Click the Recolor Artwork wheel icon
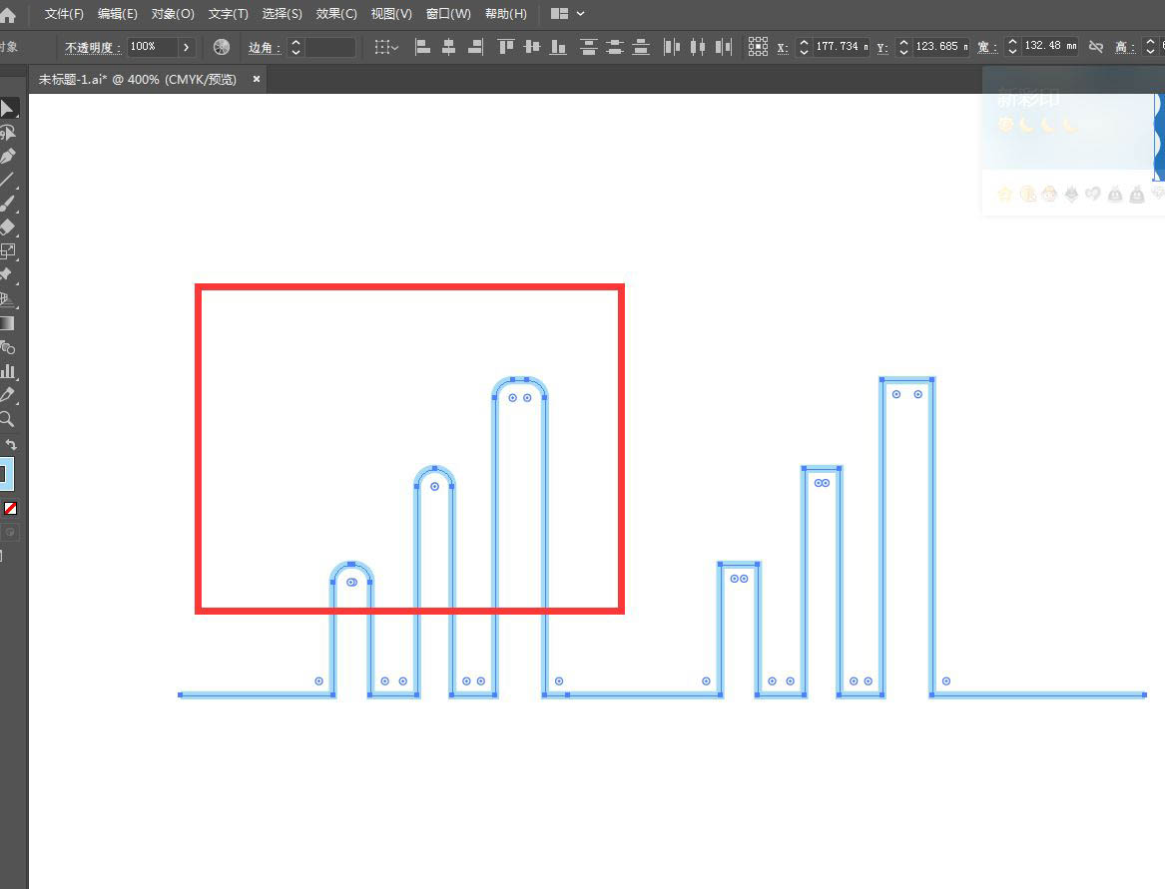This screenshot has height=889, width=1165. click(222, 47)
